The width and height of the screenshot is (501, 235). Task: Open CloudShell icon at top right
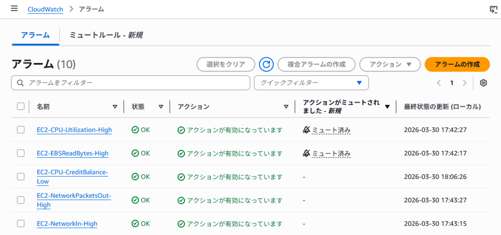(493, 9)
